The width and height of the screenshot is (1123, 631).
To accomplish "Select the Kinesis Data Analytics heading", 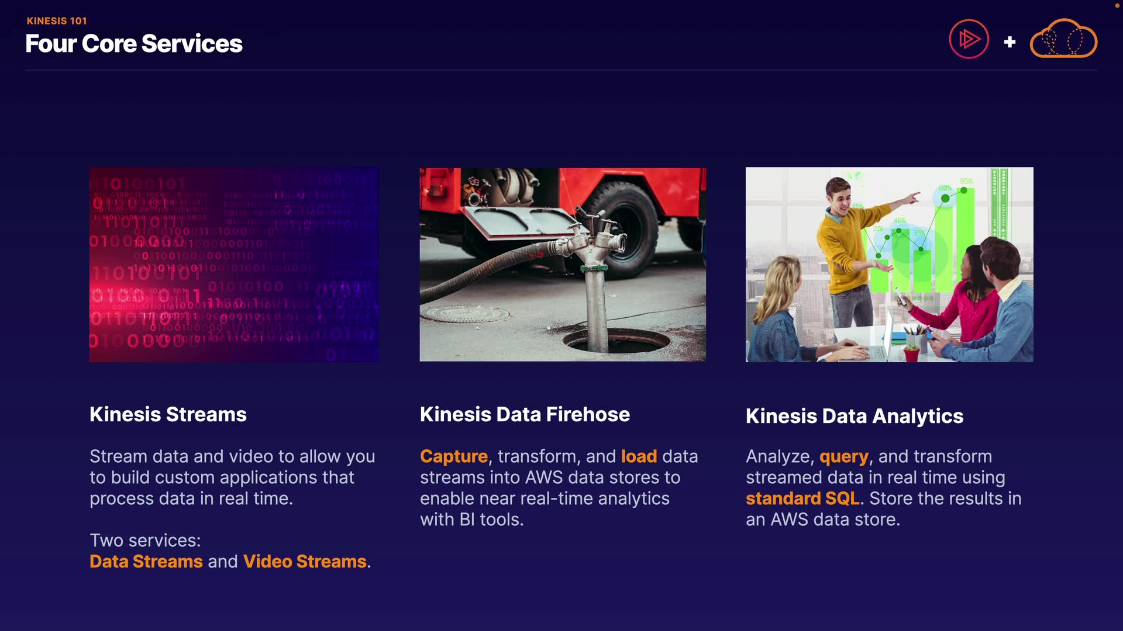I will tap(854, 416).
